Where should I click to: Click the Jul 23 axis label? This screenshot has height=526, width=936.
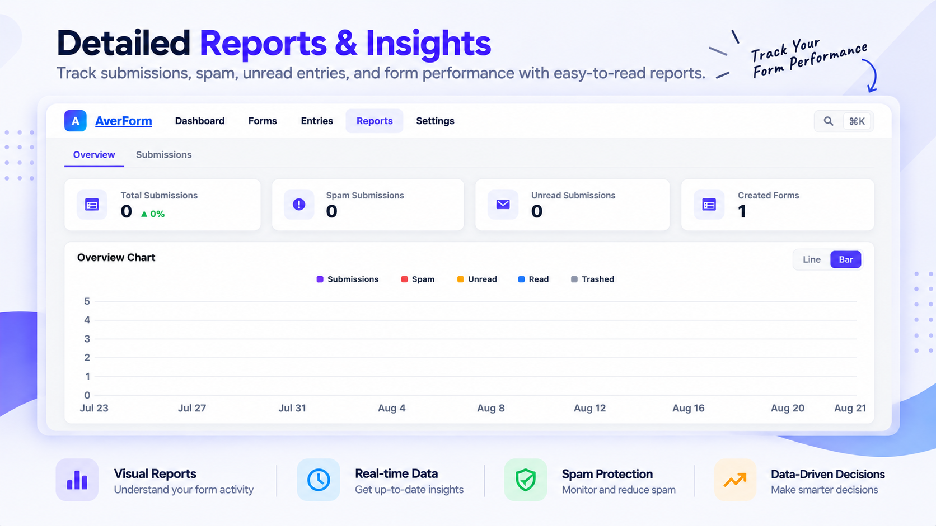(x=94, y=409)
